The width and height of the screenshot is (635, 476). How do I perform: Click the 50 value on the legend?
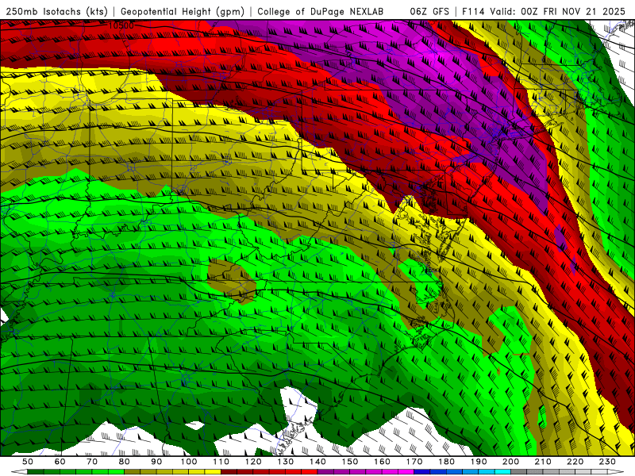[28, 462]
